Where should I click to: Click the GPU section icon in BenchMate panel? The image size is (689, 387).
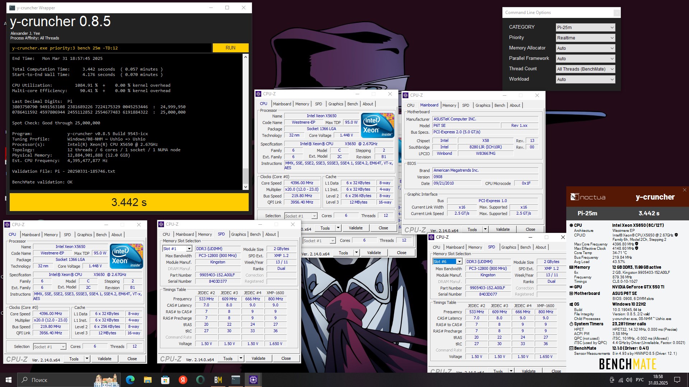tap(571, 287)
